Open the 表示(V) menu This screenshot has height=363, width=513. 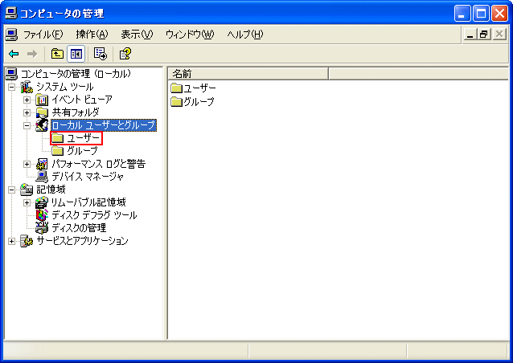[137, 35]
